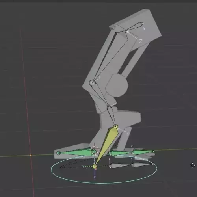
Task: Click the grey circular disc mesh at the knee
Action: (x=117, y=85)
